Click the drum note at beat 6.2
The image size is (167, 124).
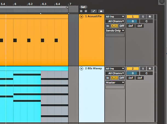coord(29,40)
